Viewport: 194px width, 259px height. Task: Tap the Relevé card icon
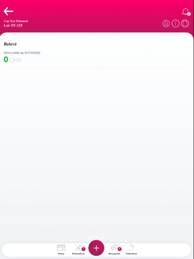[x=61, y=248]
